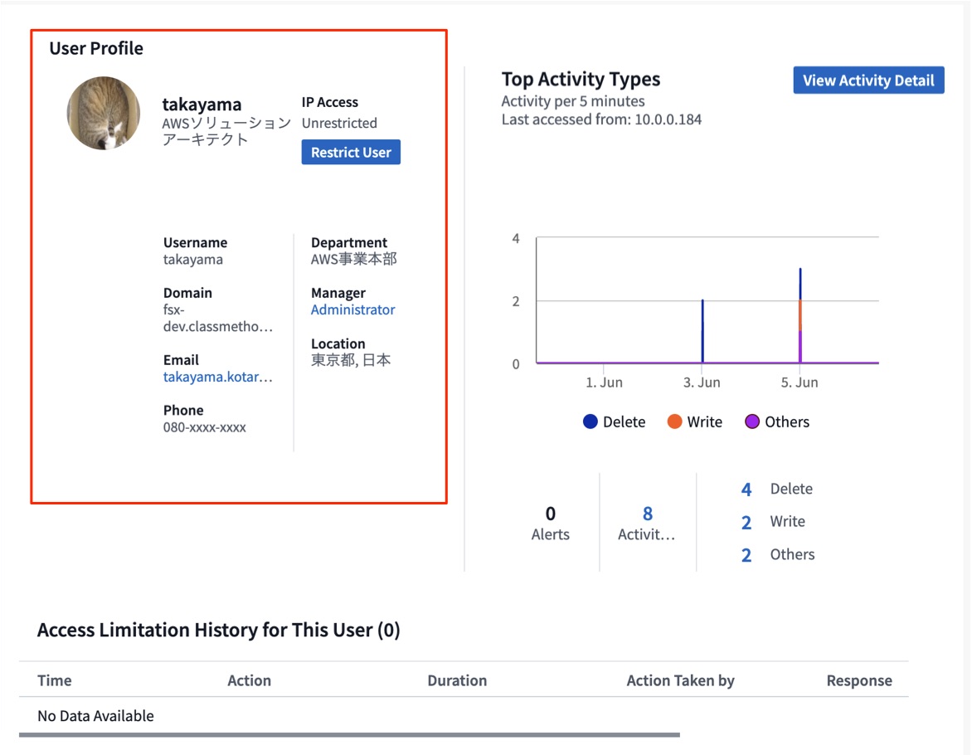
Task: Select the Delete legend dot on the chart
Action: (590, 421)
